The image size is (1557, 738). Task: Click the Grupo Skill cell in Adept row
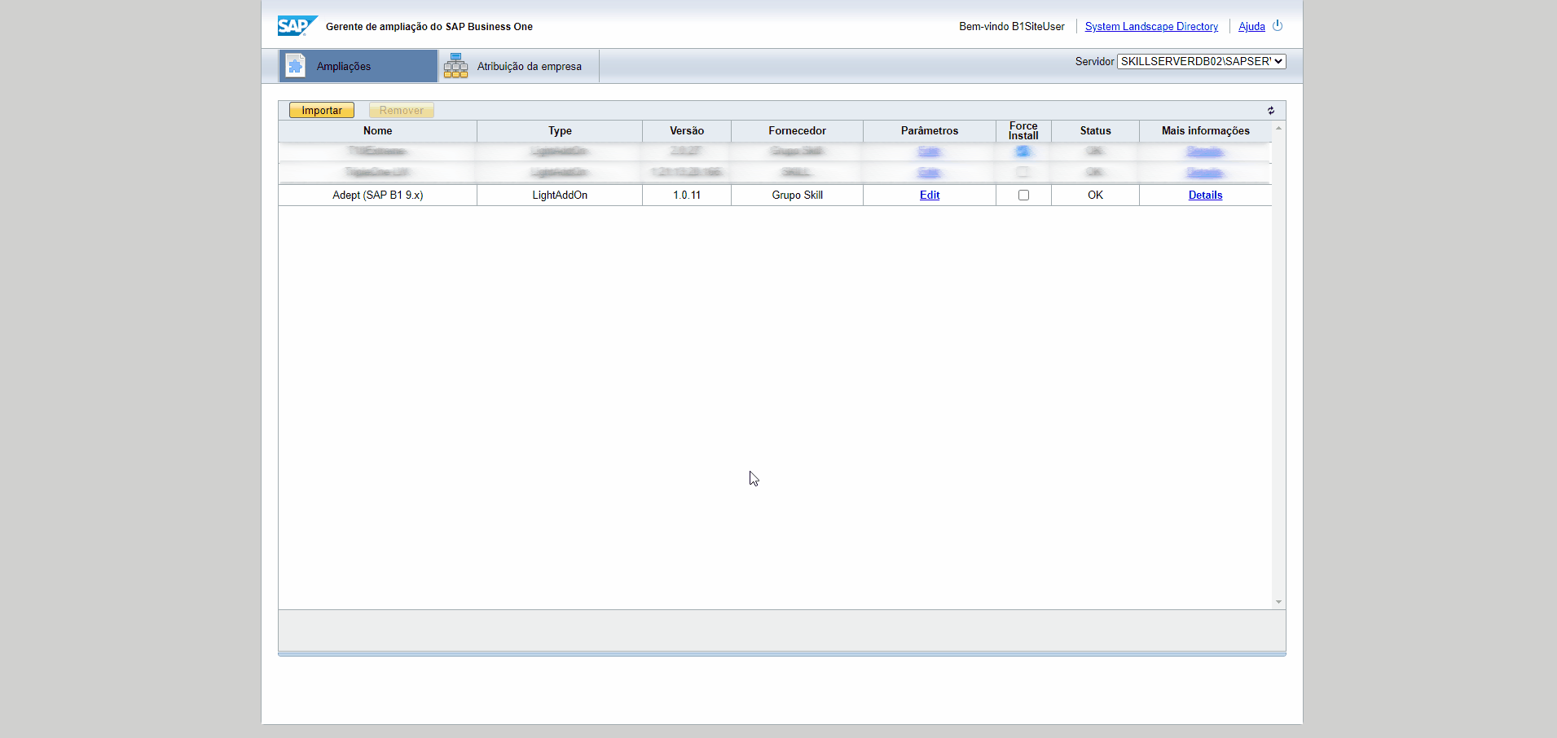pos(797,195)
